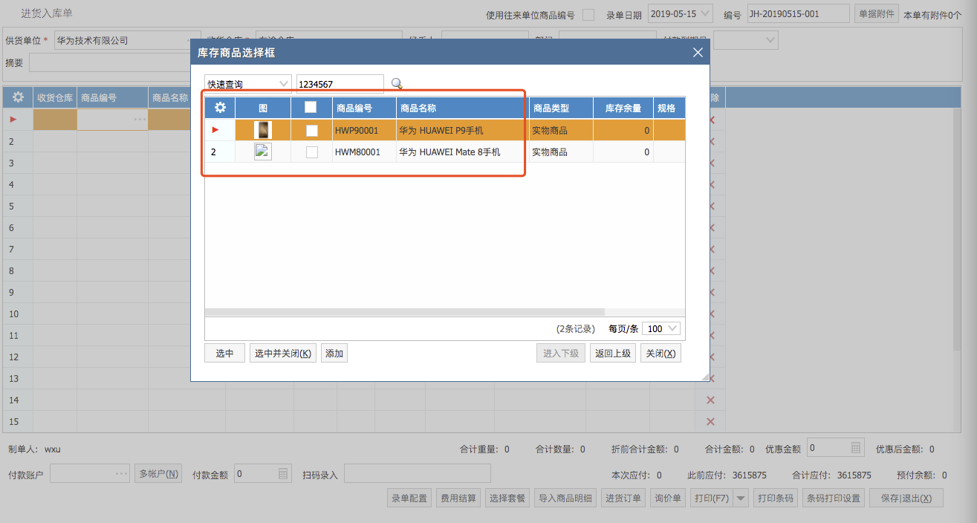Click the 选中 button
The image size is (977, 523).
[224, 354]
